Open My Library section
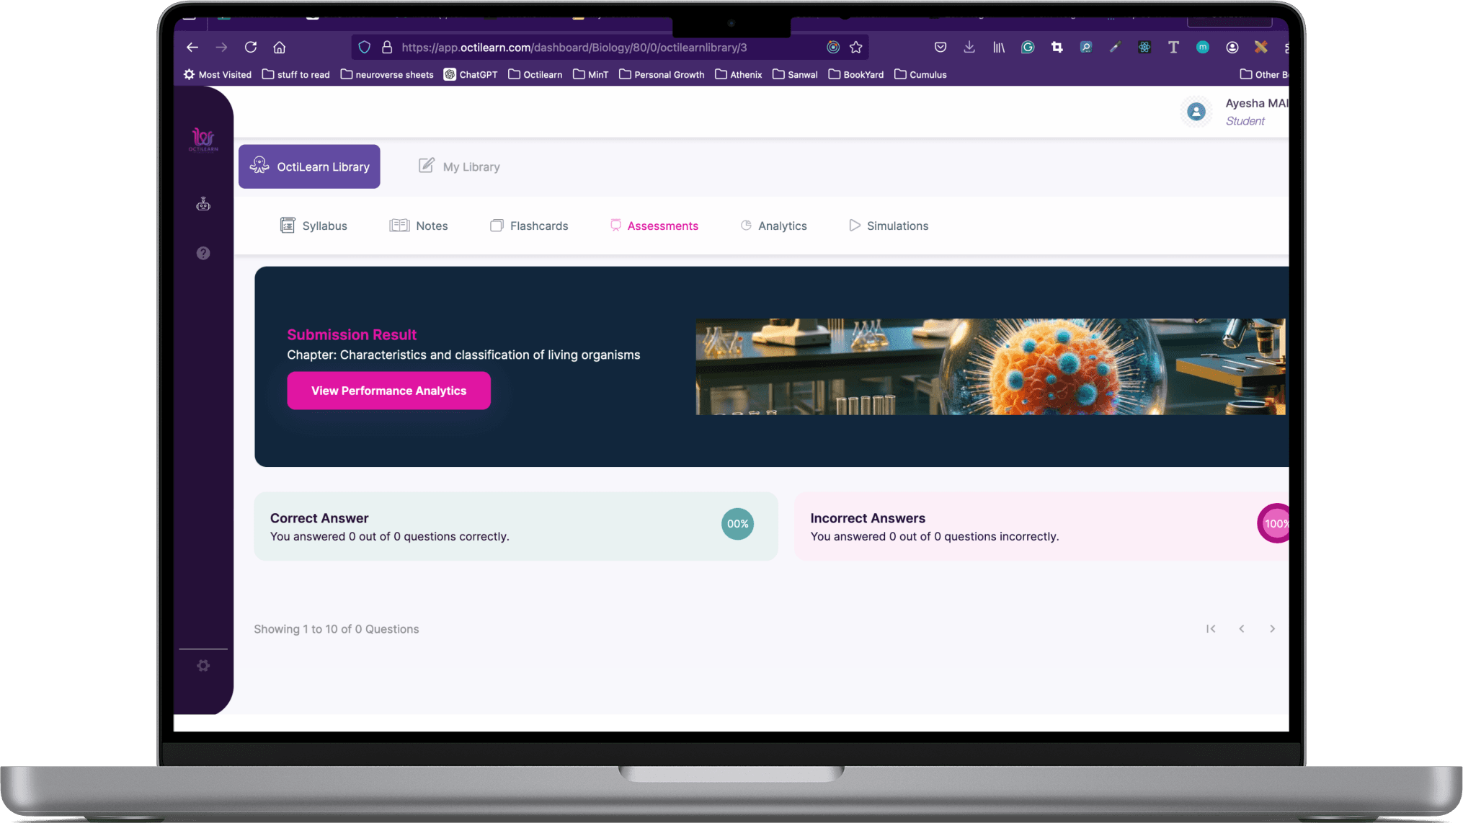 (458, 166)
